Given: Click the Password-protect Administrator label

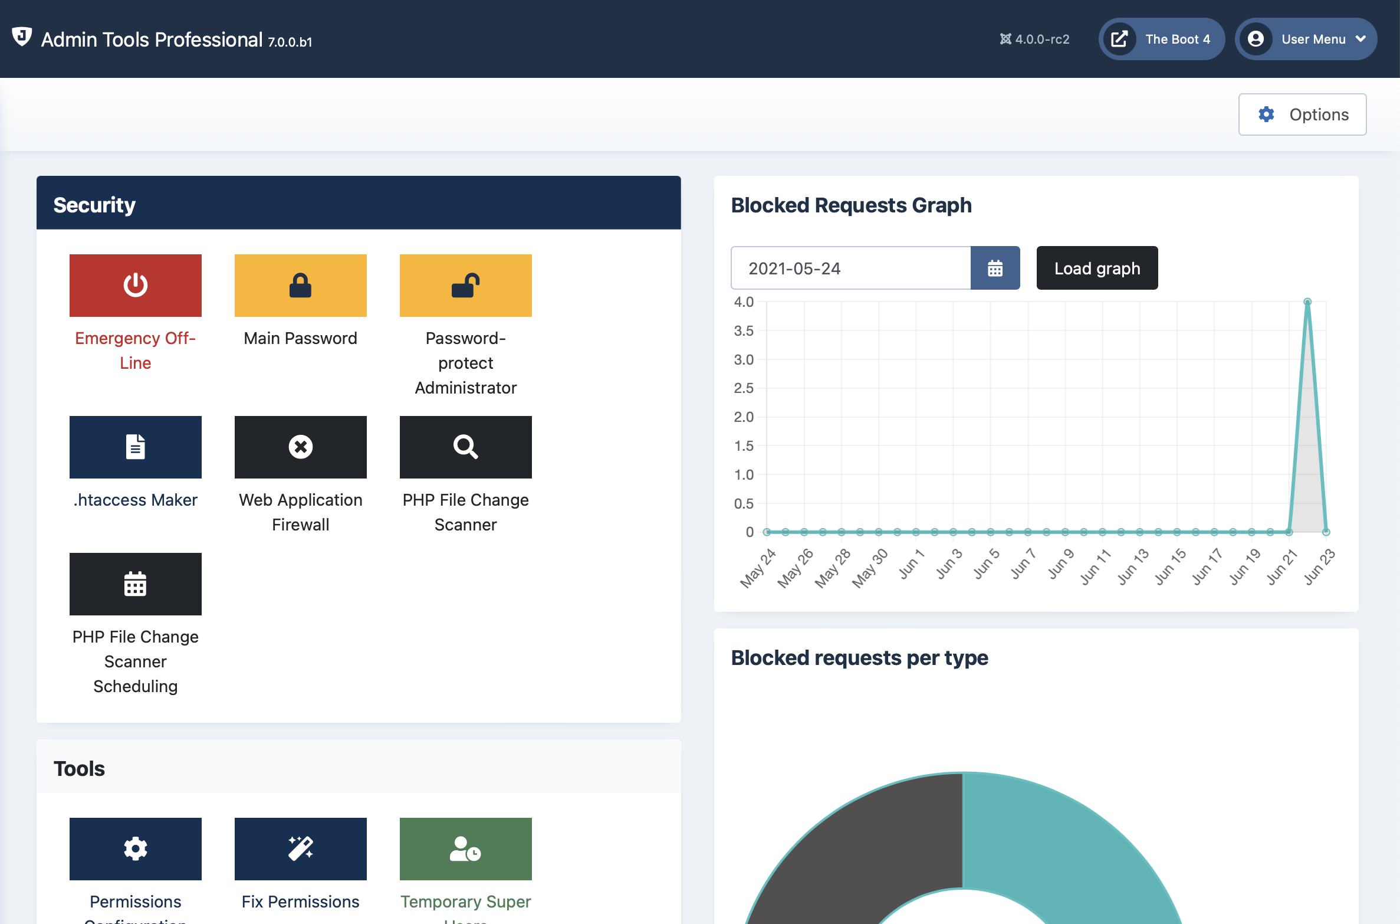Looking at the screenshot, I should (x=465, y=363).
